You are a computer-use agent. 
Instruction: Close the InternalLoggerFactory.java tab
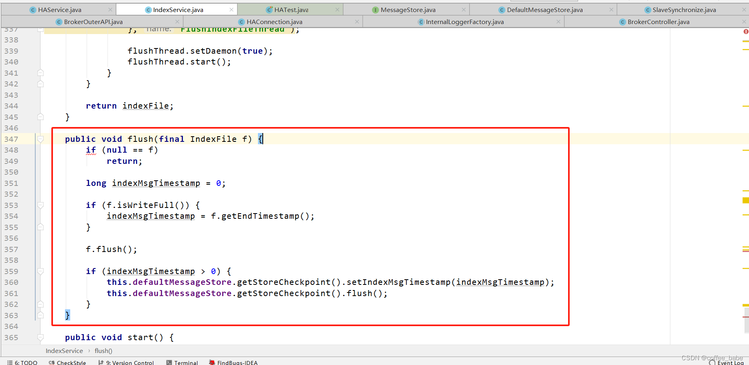coord(558,22)
